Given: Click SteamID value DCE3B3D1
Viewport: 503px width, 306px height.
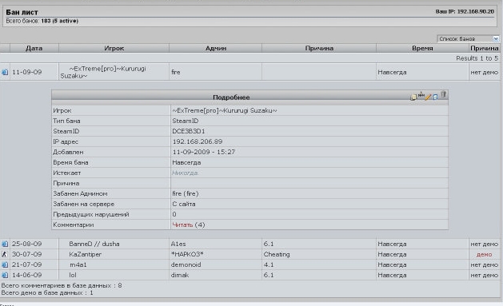Looking at the screenshot, I should [x=188, y=131].
